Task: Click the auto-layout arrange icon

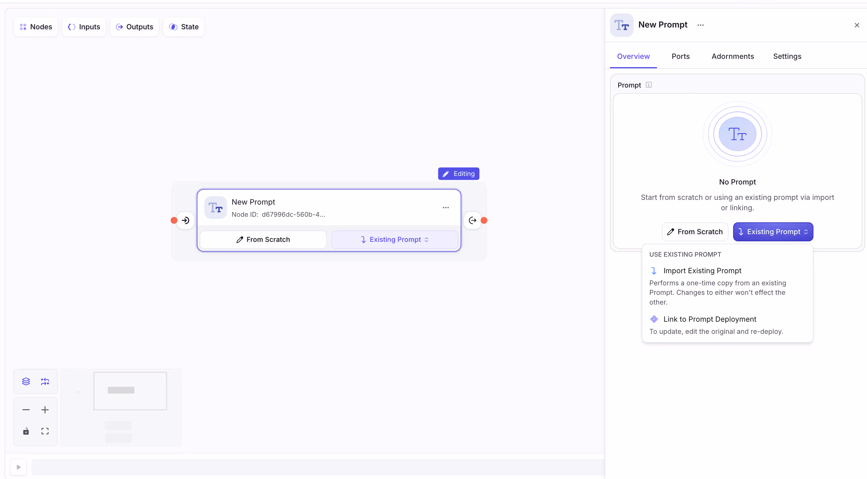Action: pyautogui.click(x=45, y=381)
